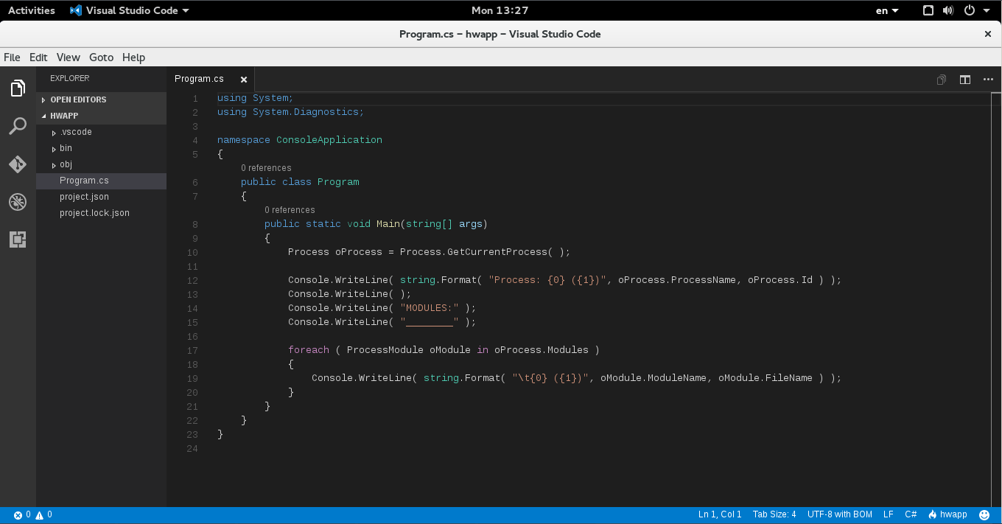The image size is (1002, 524).
Task: Open project.lock.json in the explorer
Action: click(x=101, y=213)
